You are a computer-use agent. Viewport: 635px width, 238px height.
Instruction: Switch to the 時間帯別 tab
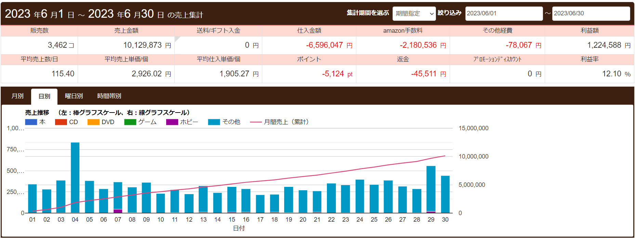(x=109, y=96)
